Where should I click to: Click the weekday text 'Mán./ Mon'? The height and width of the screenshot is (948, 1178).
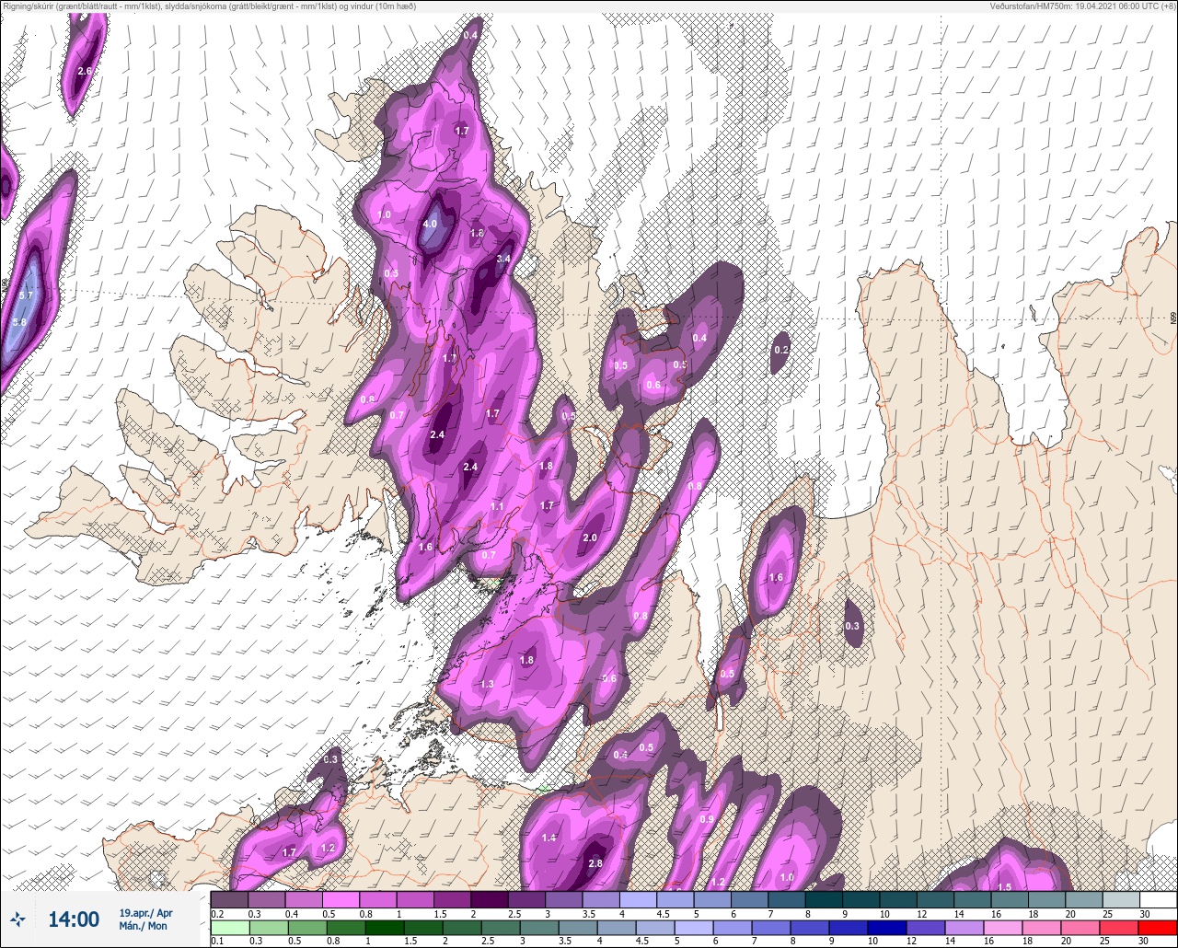coord(144,927)
